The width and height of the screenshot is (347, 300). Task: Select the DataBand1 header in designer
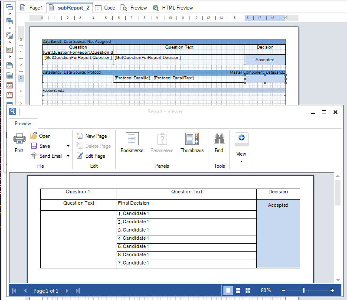[x=164, y=42]
